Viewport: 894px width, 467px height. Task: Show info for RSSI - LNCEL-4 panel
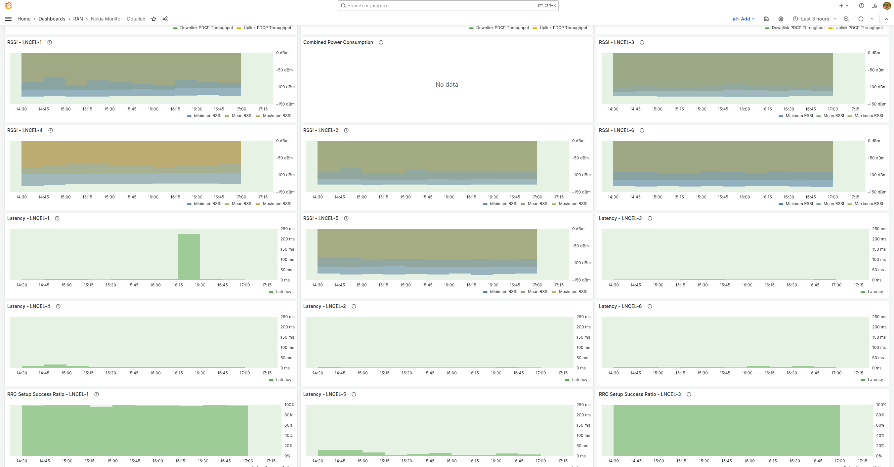coord(51,130)
